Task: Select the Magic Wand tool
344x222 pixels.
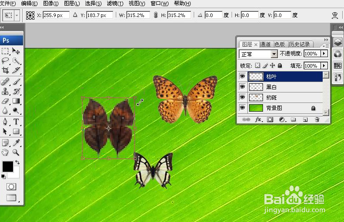Action: click(x=16, y=61)
